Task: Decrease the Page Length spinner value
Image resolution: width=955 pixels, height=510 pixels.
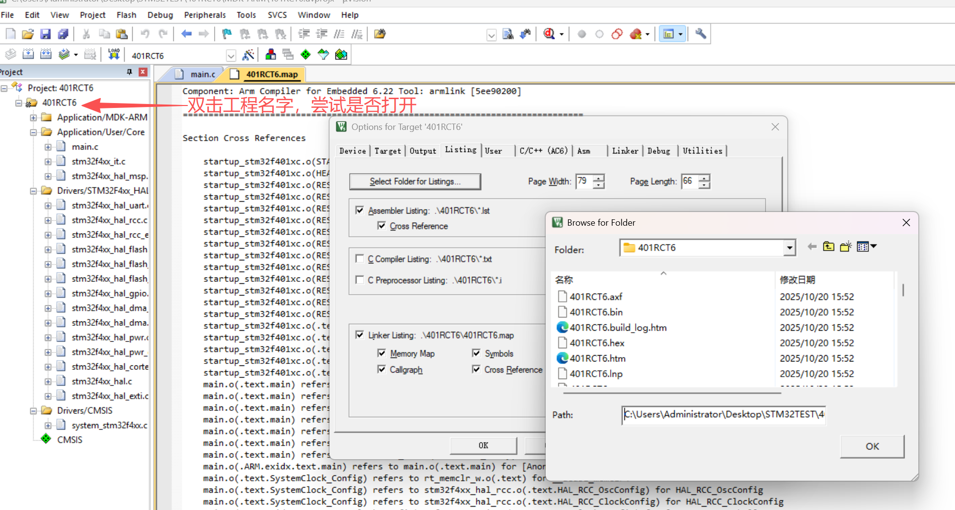Action: point(704,185)
